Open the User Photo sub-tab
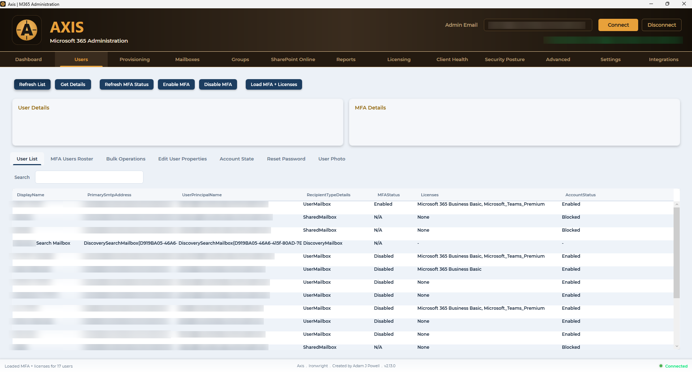 (x=332, y=159)
